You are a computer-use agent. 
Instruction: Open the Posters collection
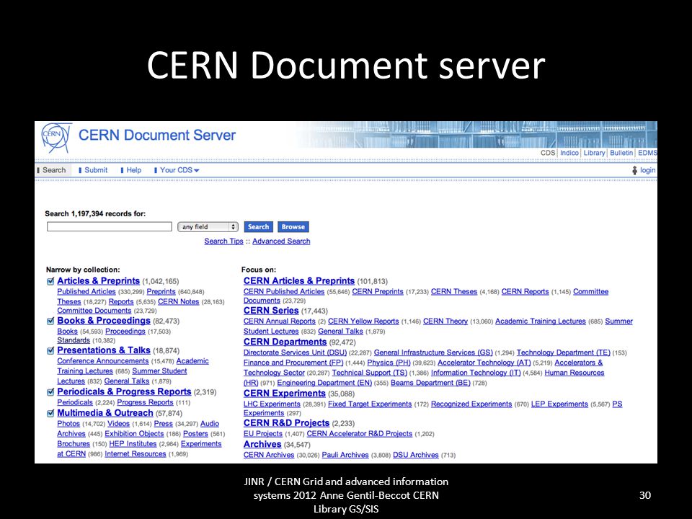point(195,434)
